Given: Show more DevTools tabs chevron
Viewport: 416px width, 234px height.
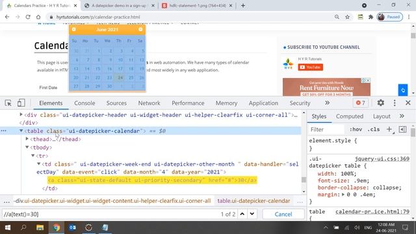Looking at the screenshot, I should pos(327,103).
